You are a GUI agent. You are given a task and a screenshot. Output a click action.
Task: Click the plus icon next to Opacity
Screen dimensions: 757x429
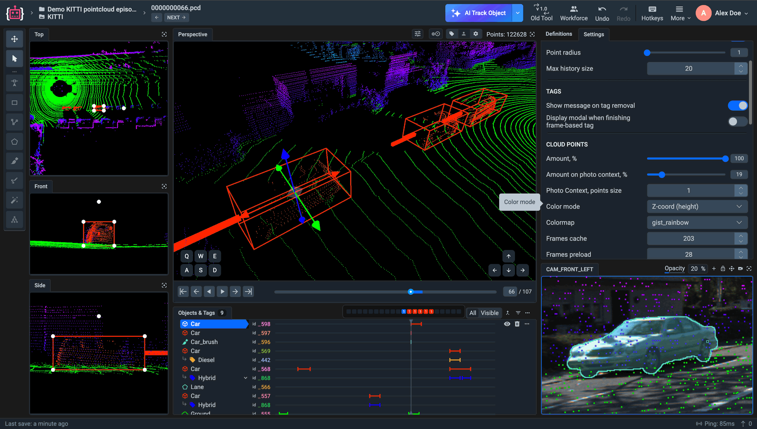tap(714, 269)
